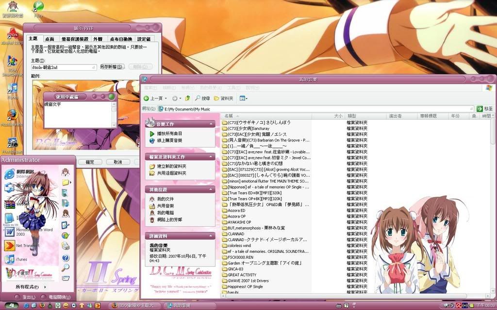The height and width of the screenshot is (310, 497).
Task: Switch to the 螢幕保護裝置 tab
Action: click(75, 39)
